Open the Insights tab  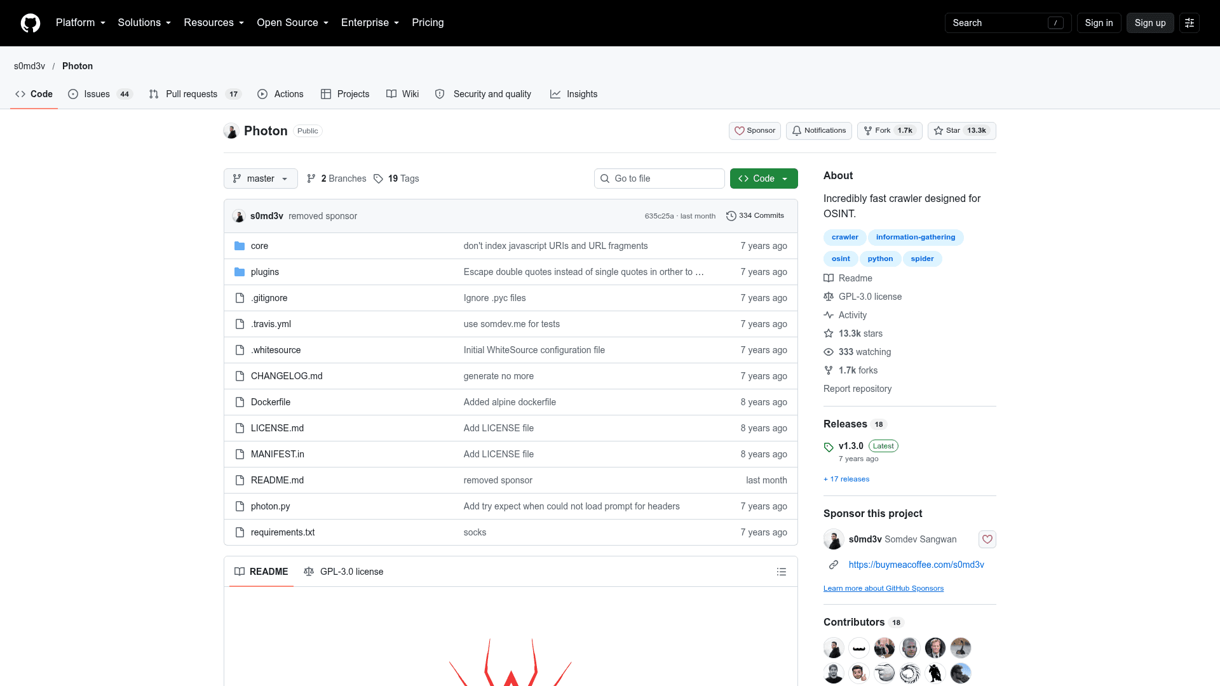pos(574,94)
